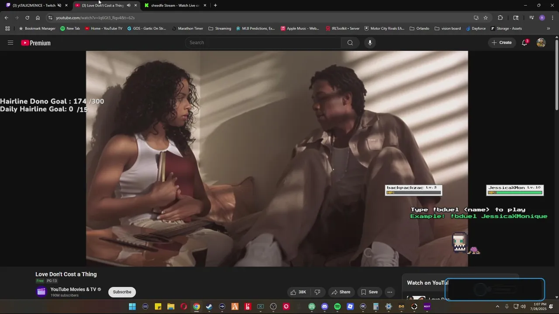Open Windows Start menu
The image size is (559, 314).
pyautogui.click(x=132, y=307)
